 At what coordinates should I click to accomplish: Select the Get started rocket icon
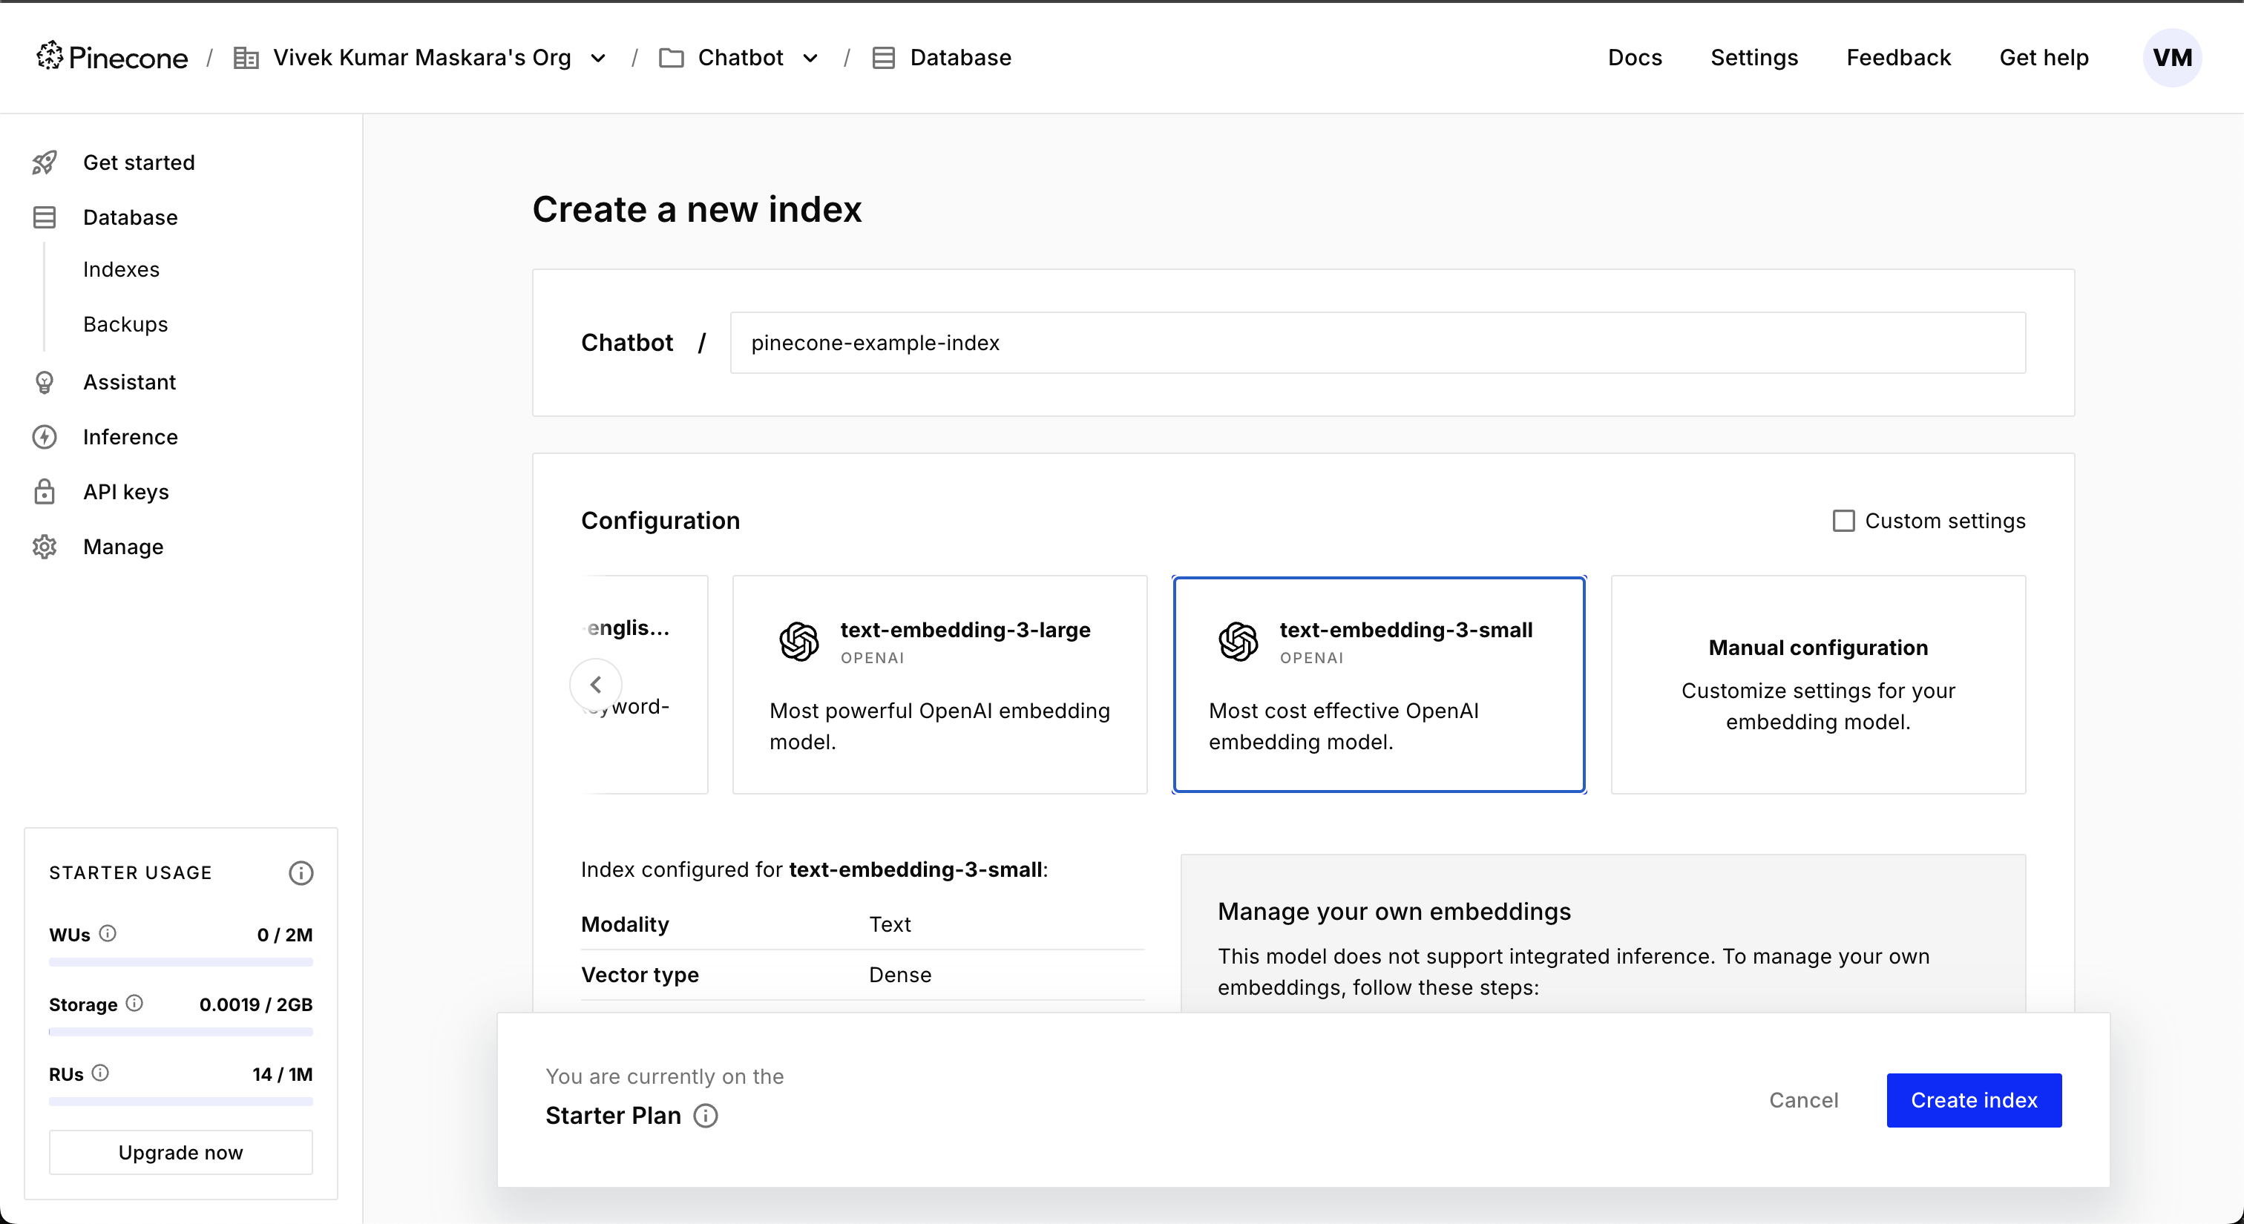[45, 162]
